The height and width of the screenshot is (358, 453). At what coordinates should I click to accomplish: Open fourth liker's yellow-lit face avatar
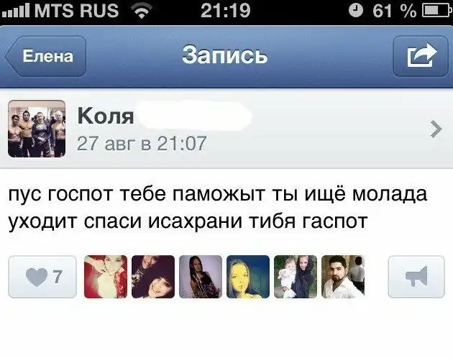pyautogui.click(x=248, y=277)
